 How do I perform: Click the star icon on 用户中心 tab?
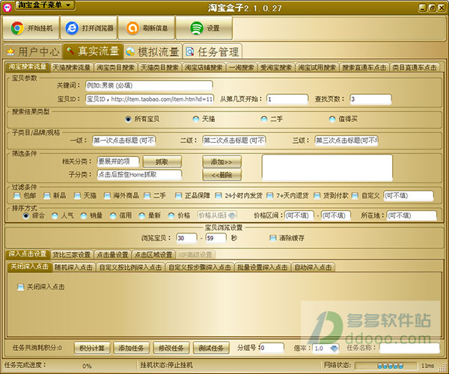[10, 52]
